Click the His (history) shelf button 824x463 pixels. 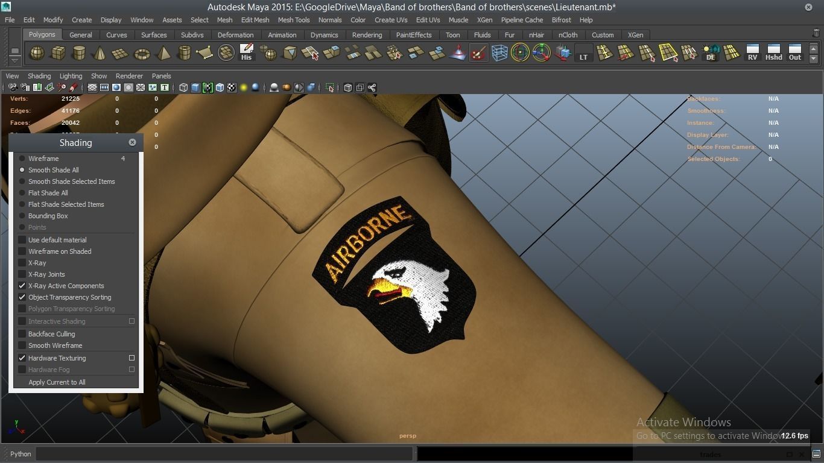click(246, 54)
